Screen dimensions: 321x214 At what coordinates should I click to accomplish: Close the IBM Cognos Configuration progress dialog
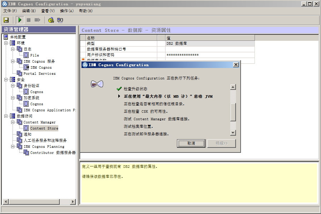click(236, 65)
